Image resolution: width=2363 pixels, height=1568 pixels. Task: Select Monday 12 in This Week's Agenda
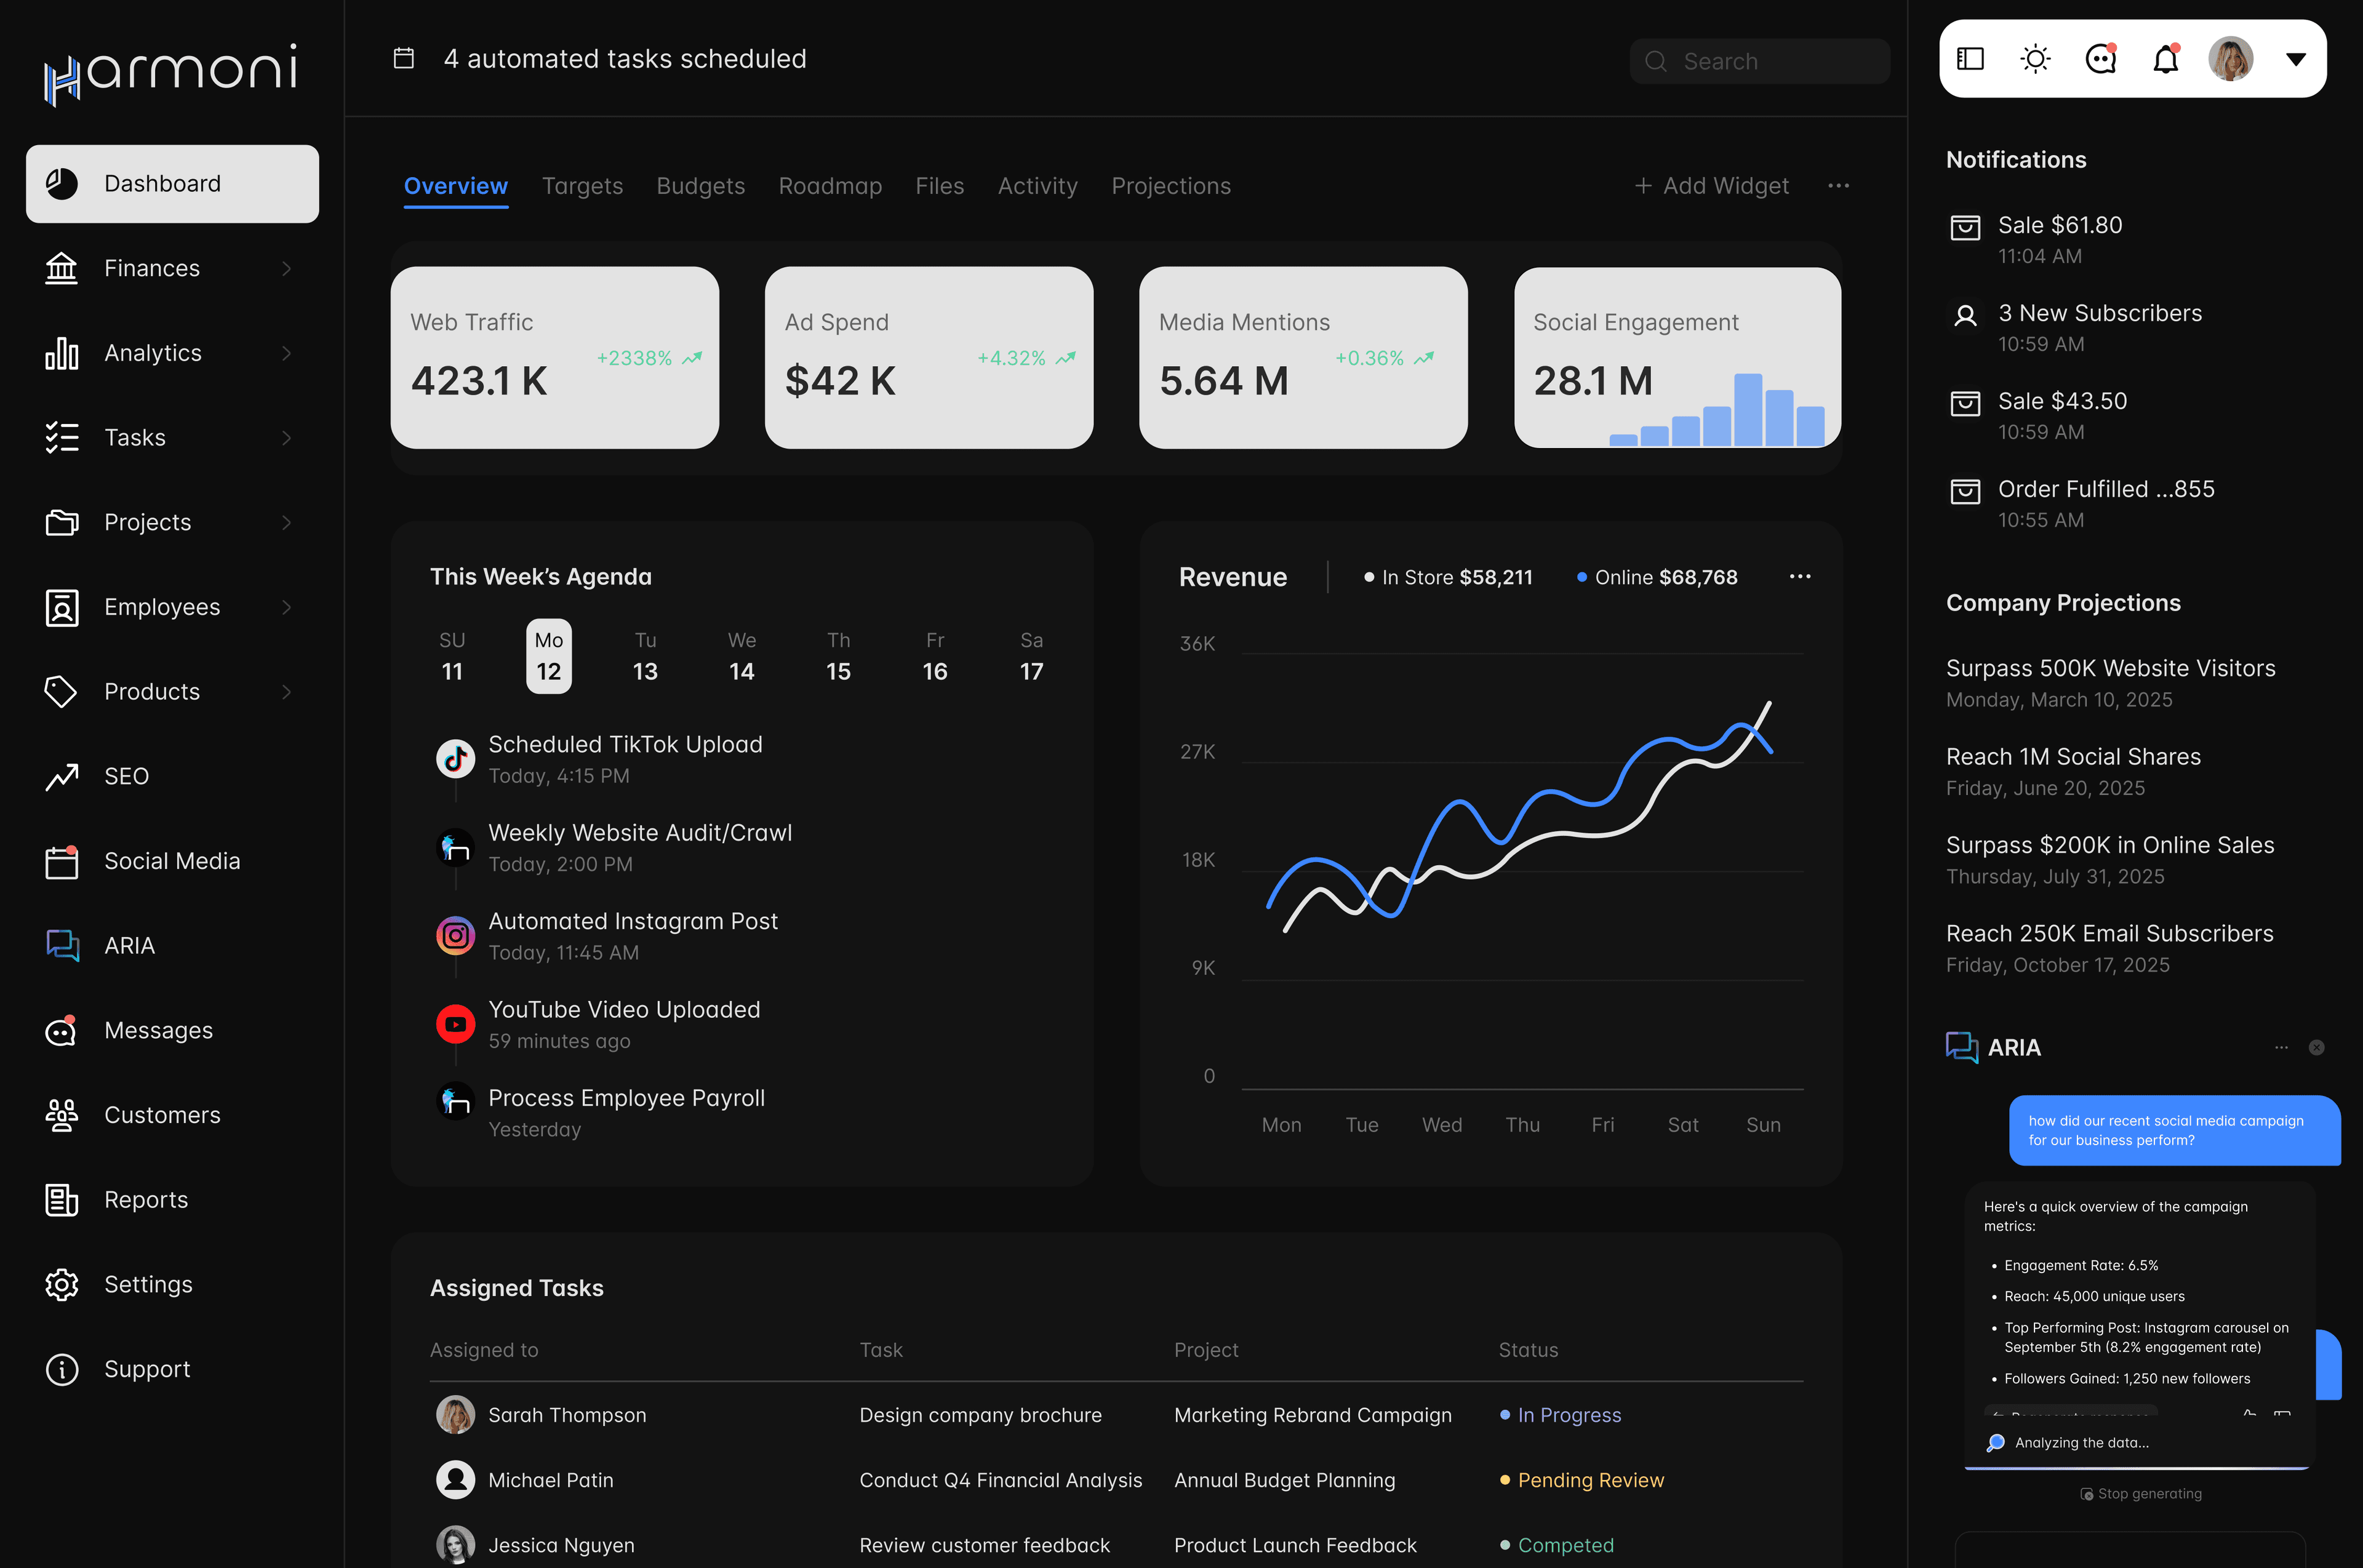(x=548, y=656)
